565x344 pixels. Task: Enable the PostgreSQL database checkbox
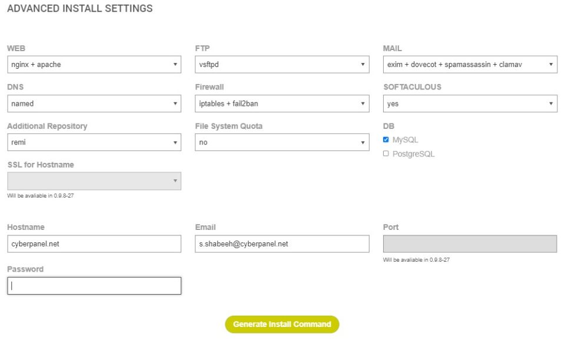(386, 153)
